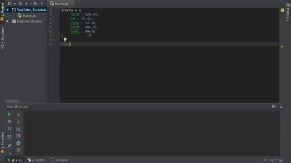
Task: Open the view mode dropdown arrow
Action: click(15, 4)
